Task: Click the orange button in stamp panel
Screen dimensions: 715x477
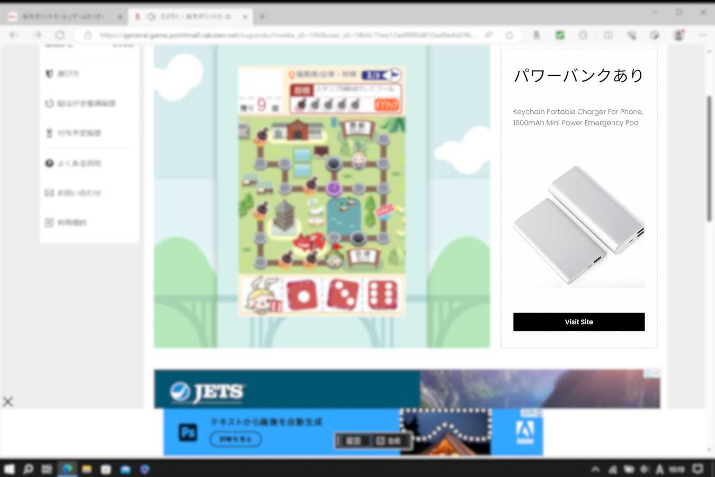Action: pos(386,105)
